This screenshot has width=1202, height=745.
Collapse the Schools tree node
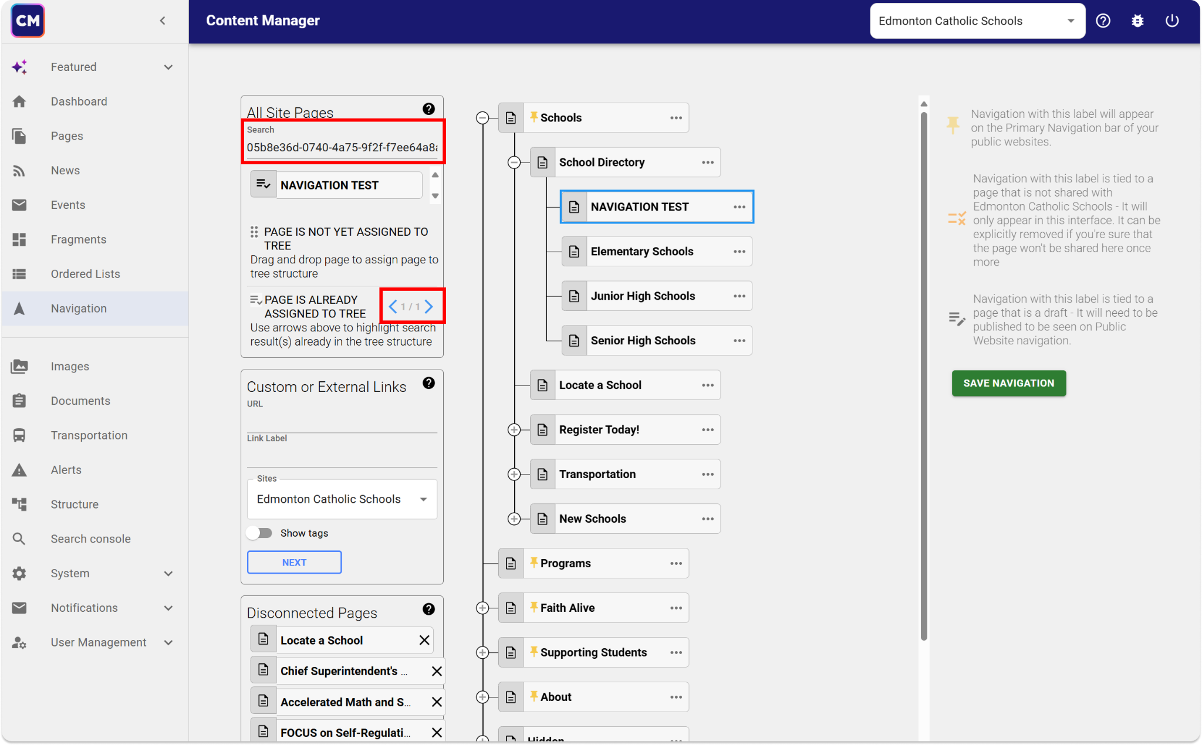(482, 118)
